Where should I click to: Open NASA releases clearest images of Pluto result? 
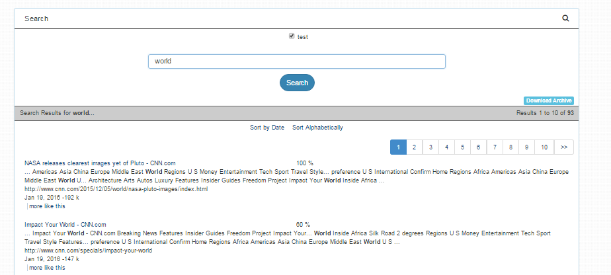coord(100,163)
